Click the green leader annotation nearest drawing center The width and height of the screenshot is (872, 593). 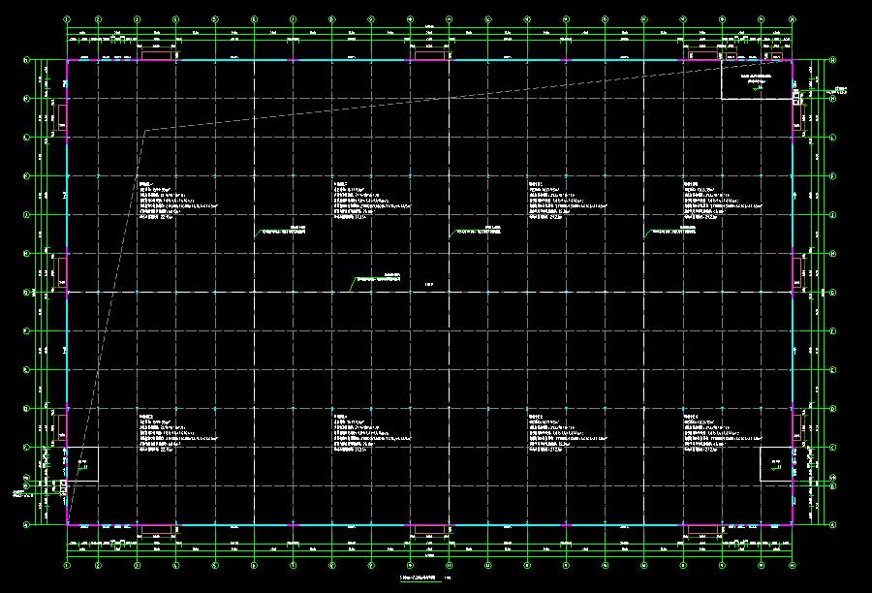click(378, 279)
